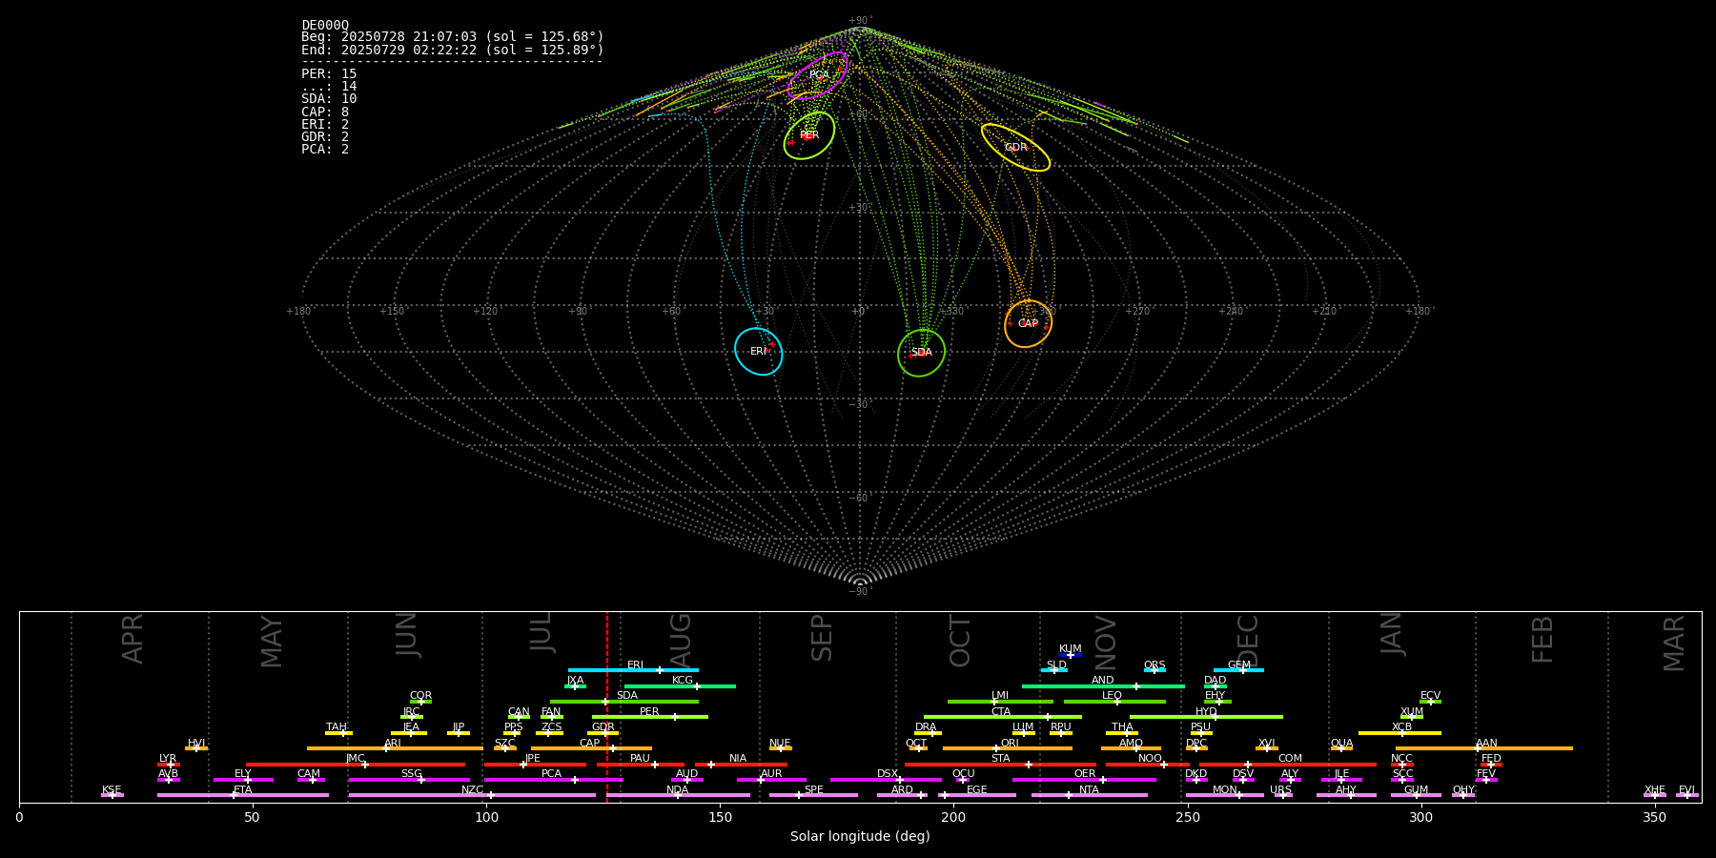Click the 200 tick on solar longitude axis

click(953, 817)
